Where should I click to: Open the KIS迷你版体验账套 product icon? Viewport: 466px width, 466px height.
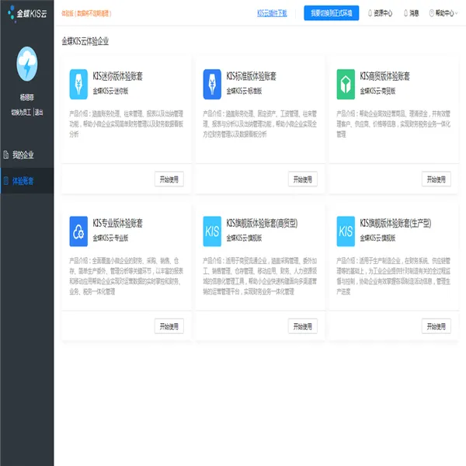coord(78,84)
